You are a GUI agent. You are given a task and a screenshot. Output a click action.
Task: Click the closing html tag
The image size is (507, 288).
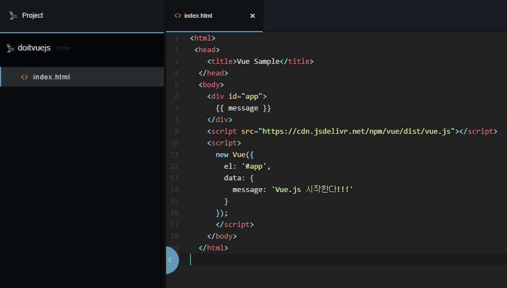coord(213,248)
